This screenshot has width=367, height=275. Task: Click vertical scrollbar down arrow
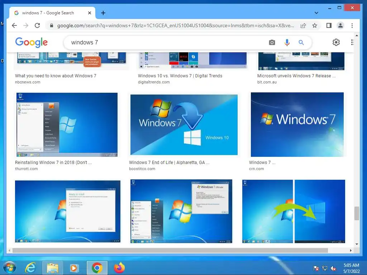[x=357, y=244]
